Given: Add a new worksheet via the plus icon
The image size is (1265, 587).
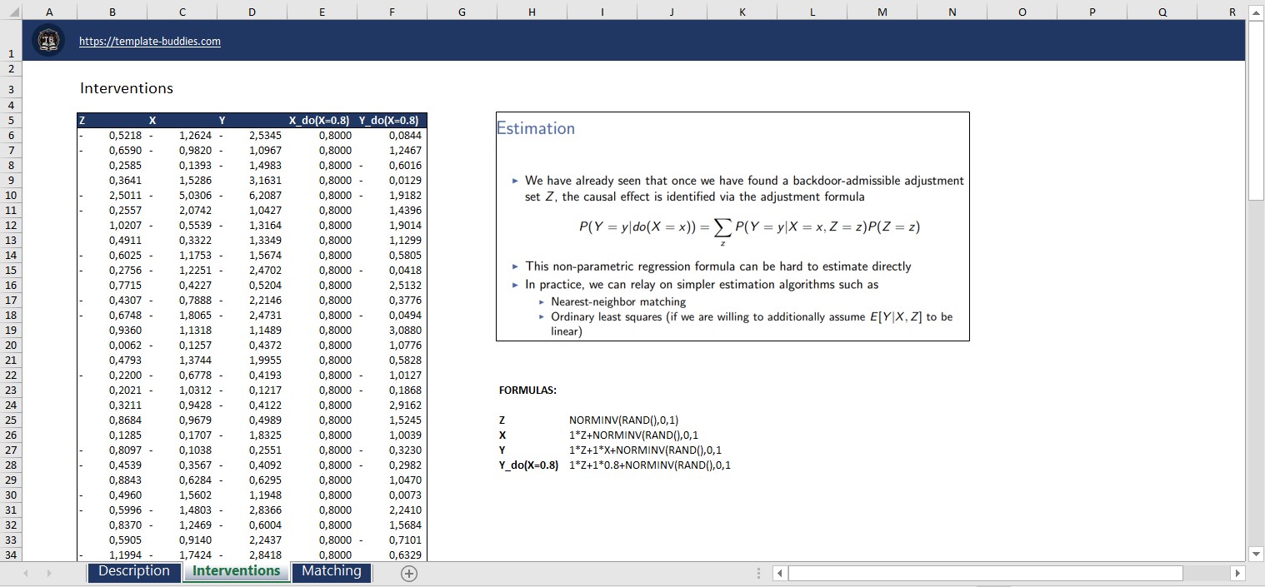Looking at the screenshot, I should pos(408,573).
